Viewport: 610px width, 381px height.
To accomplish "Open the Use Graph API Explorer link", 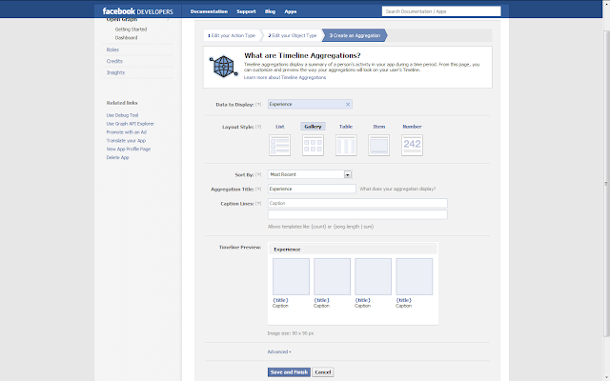I will 131,124.
